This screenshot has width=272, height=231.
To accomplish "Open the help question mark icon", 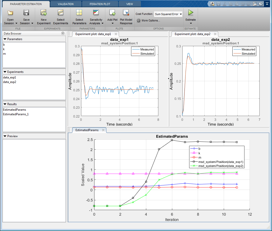I will coord(261,4).
